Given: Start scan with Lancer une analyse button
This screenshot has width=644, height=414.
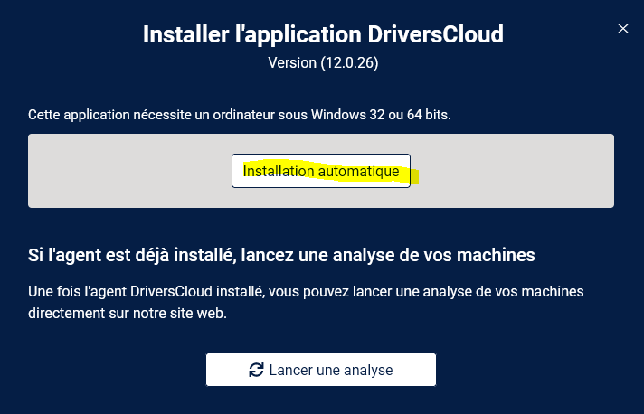Looking at the screenshot, I should click(x=321, y=370).
